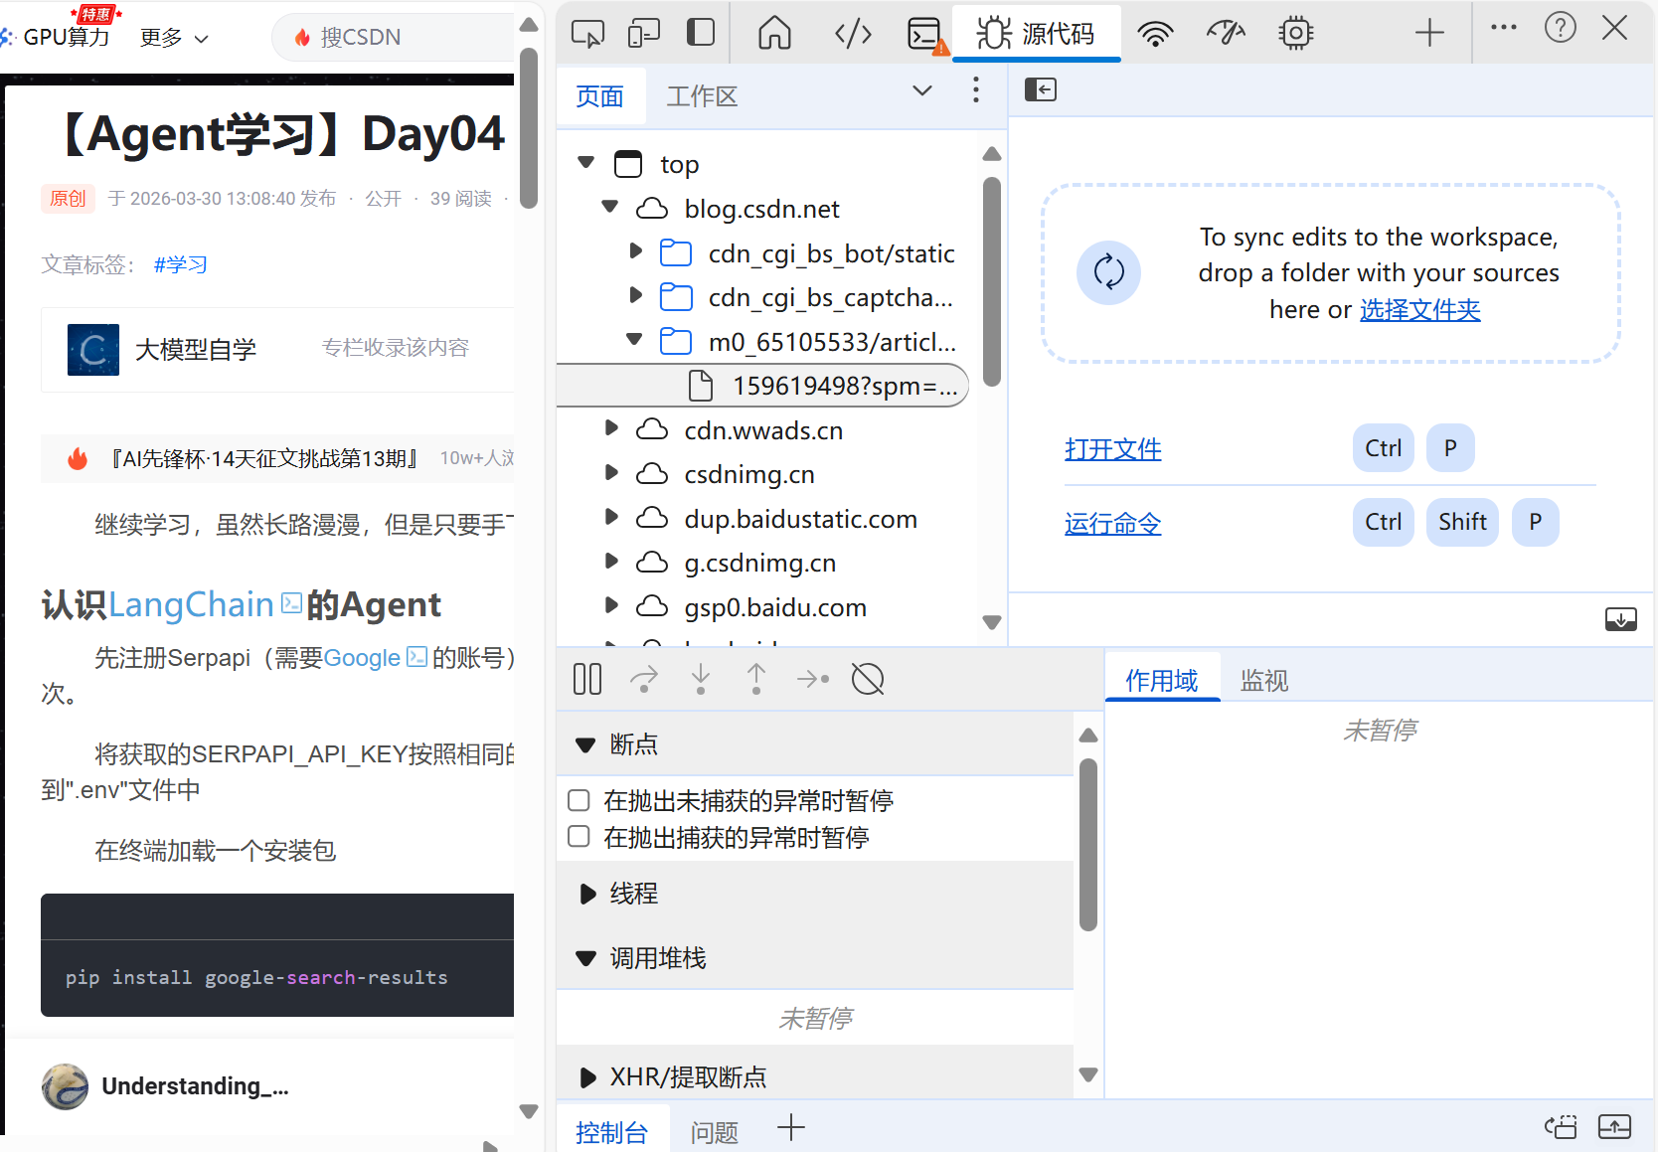The width and height of the screenshot is (1658, 1152).
Task: Switch to the 工作区 workspace tab
Action: point(702,96)
